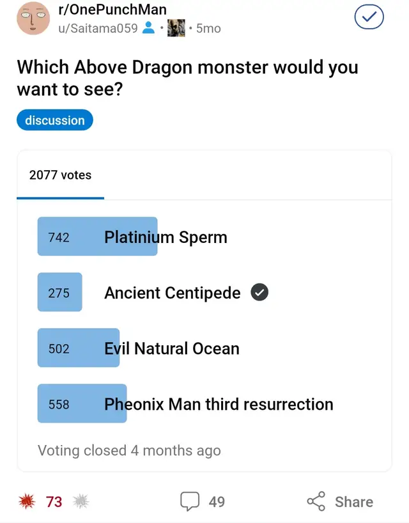Upvote the post with the red burst icon
Image resolution: width=409 pixels, height=523 pixels.
[26, 502]
